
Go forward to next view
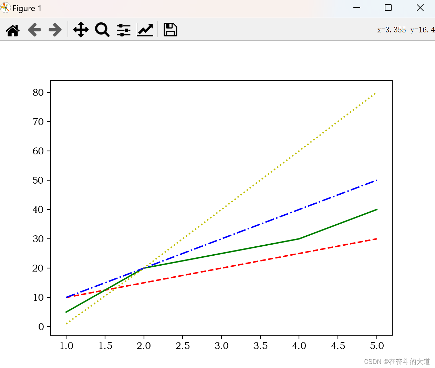point(55,30)
